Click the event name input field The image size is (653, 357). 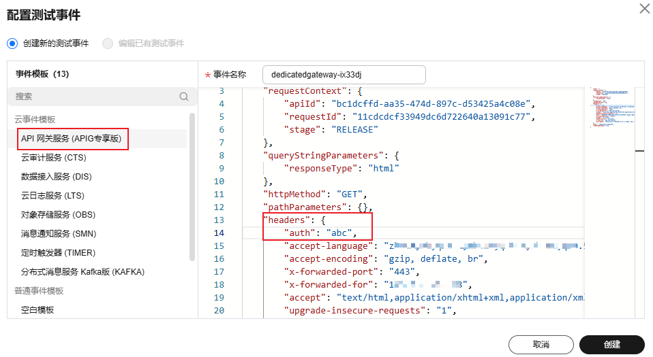(344, 75)
